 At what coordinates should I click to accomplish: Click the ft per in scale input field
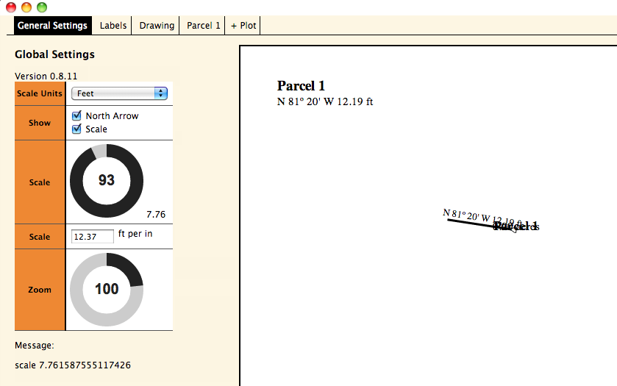pyautogui.click(x=93, y=236)
